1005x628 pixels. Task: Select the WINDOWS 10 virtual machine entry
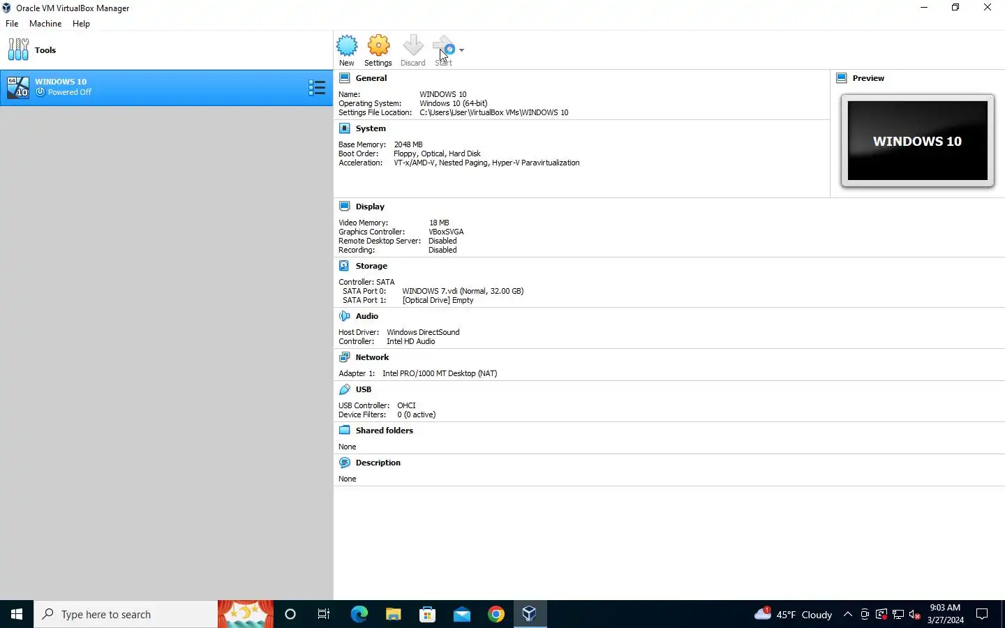pos(167,87)
